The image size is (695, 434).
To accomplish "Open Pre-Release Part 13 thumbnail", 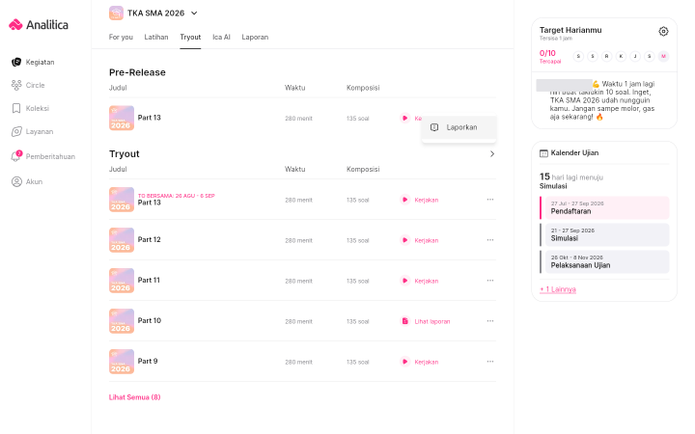I will pyautogui.click(x=122, y=118).
